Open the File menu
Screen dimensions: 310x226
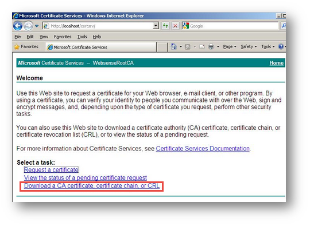(x=18, y=37)
